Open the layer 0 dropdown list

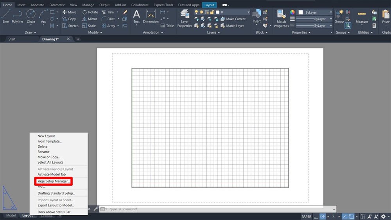coord(248,12)
